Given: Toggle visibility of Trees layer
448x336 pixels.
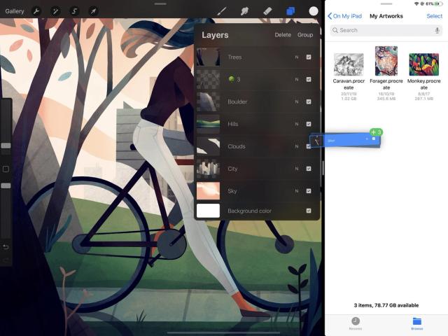Looking at the screenshot, I should [309, 57].
